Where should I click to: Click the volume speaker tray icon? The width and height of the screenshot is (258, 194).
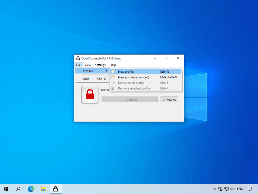click(232, 189)
